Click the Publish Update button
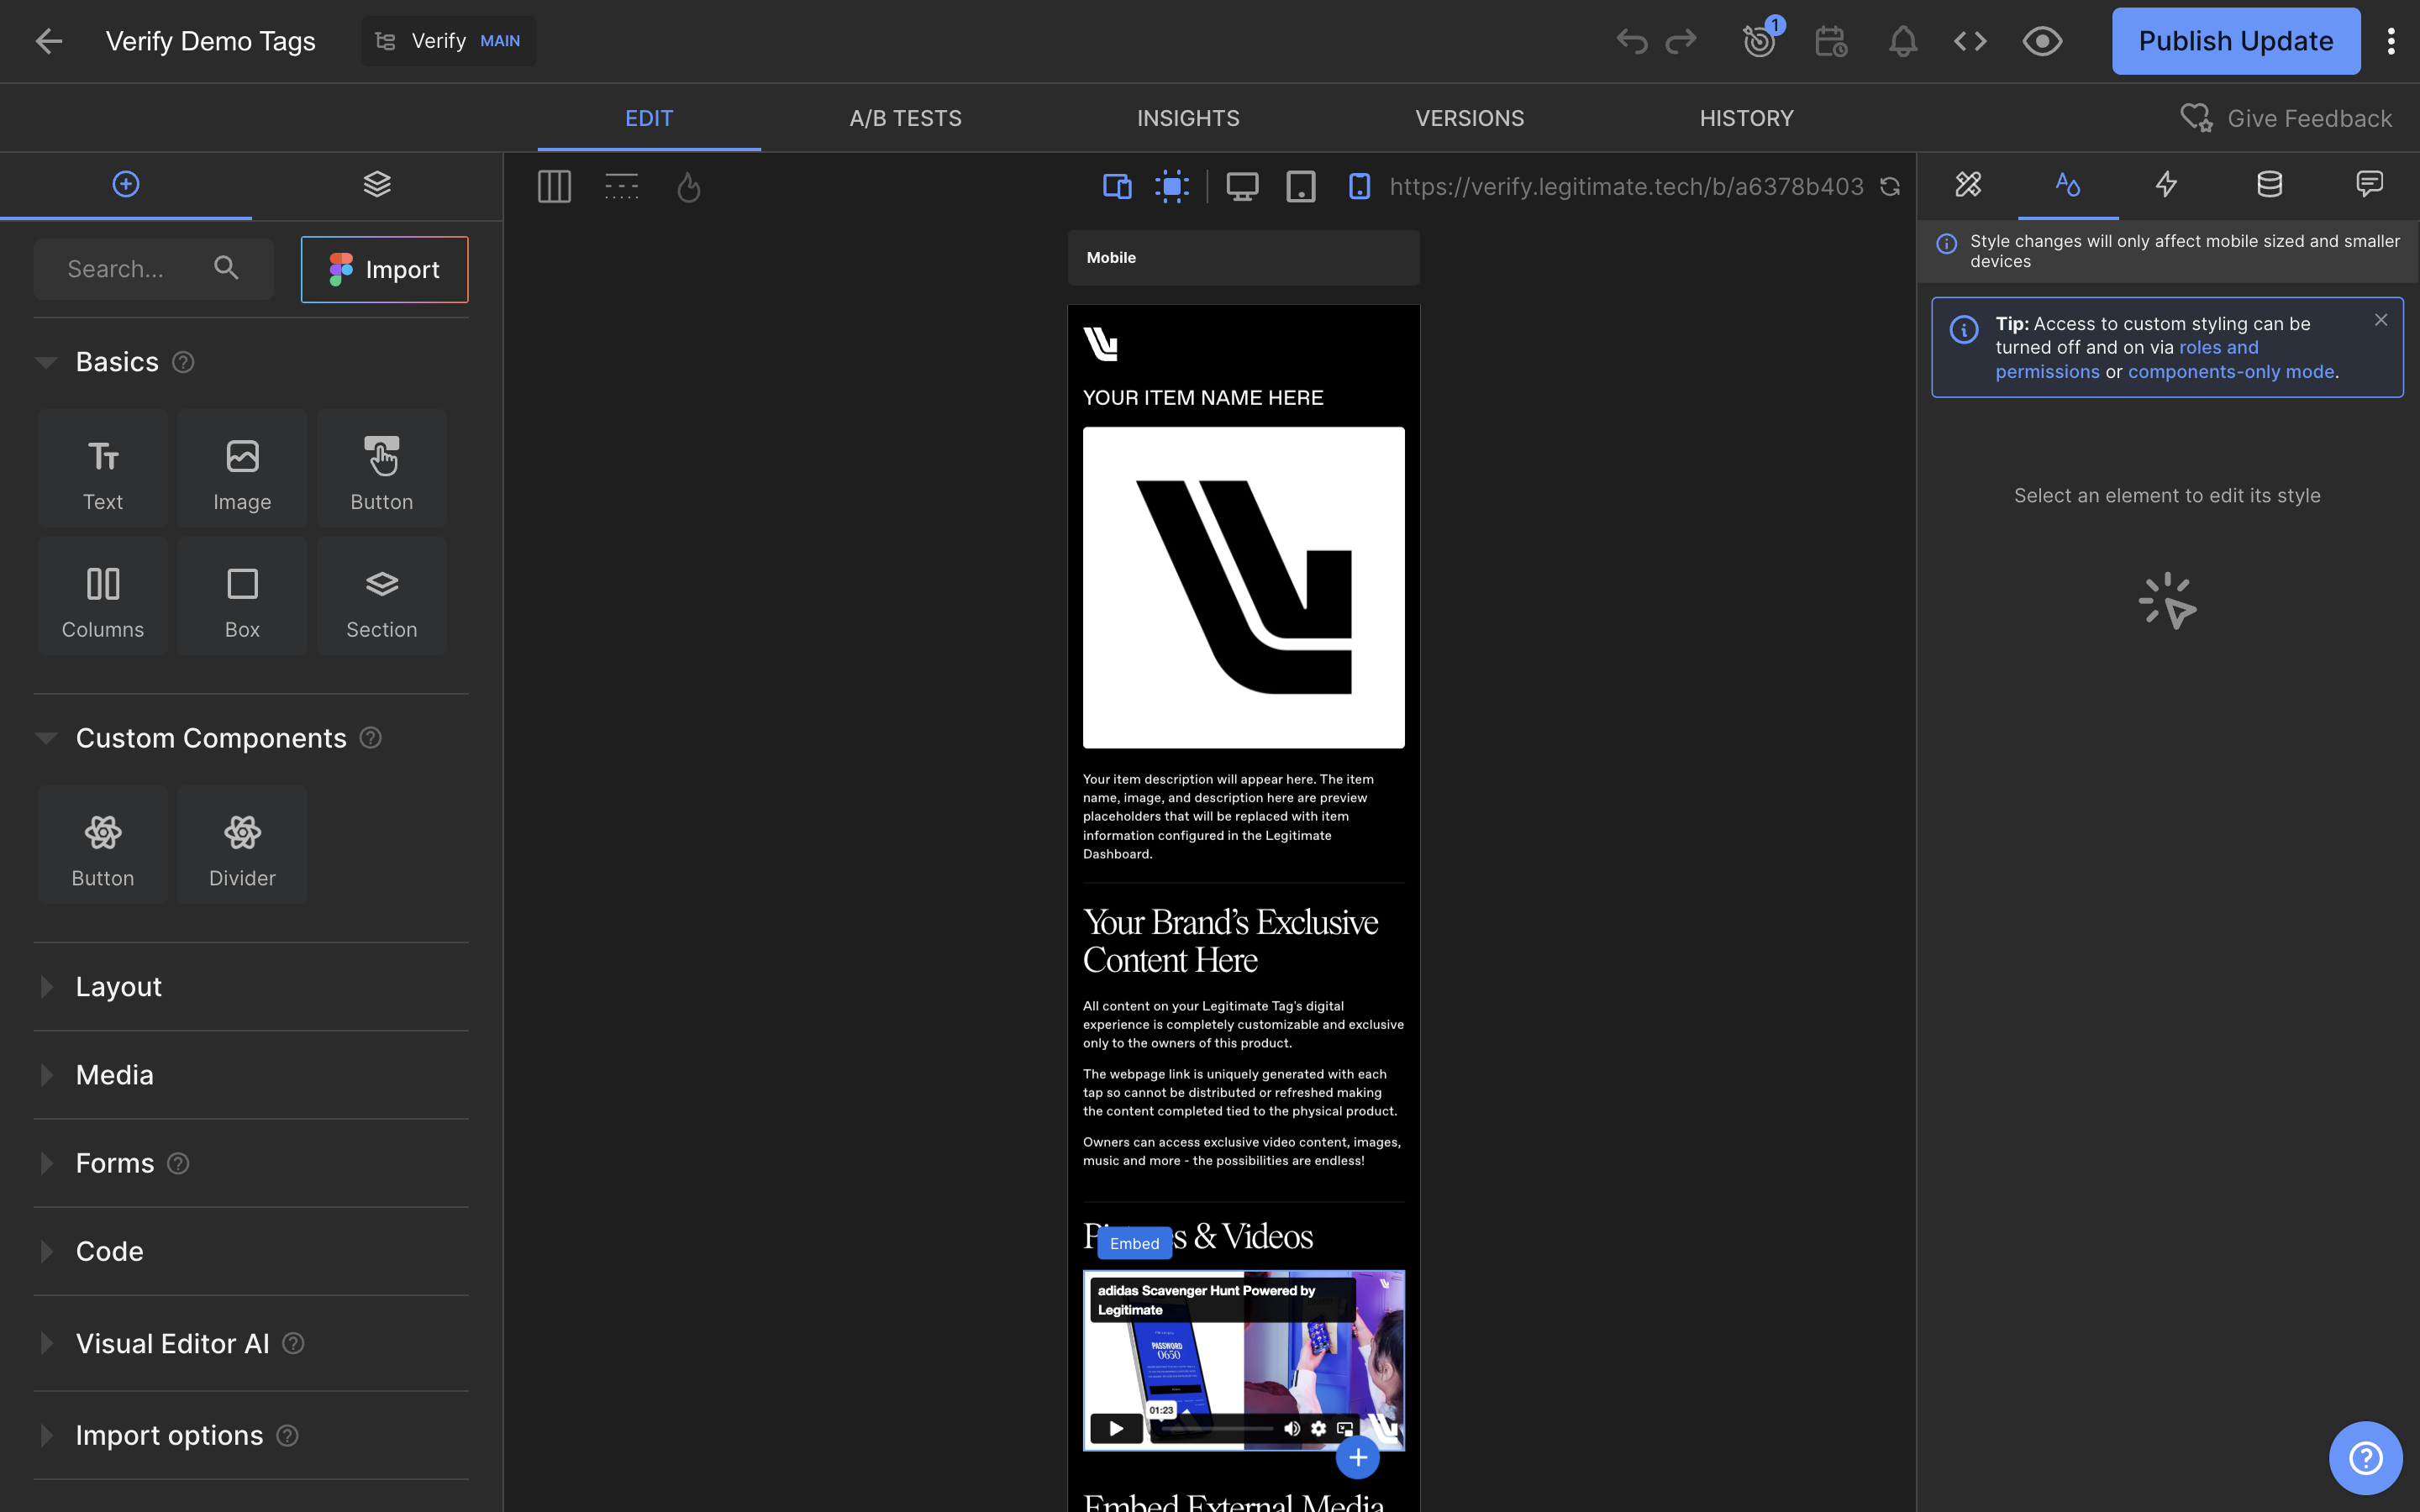Image resolution: width=2420 pixels, height=1512 pixels. (x=2235, y=41)
